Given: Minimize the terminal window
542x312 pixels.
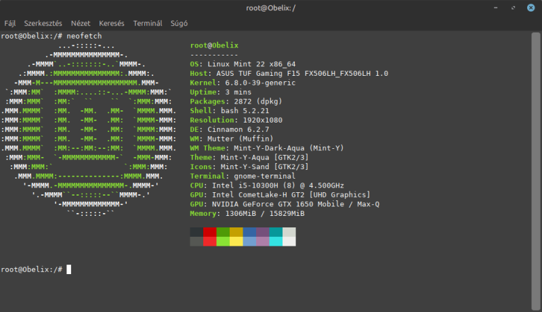Looking at the screenshot, I should pyautogui.click(x=496, y=7).
